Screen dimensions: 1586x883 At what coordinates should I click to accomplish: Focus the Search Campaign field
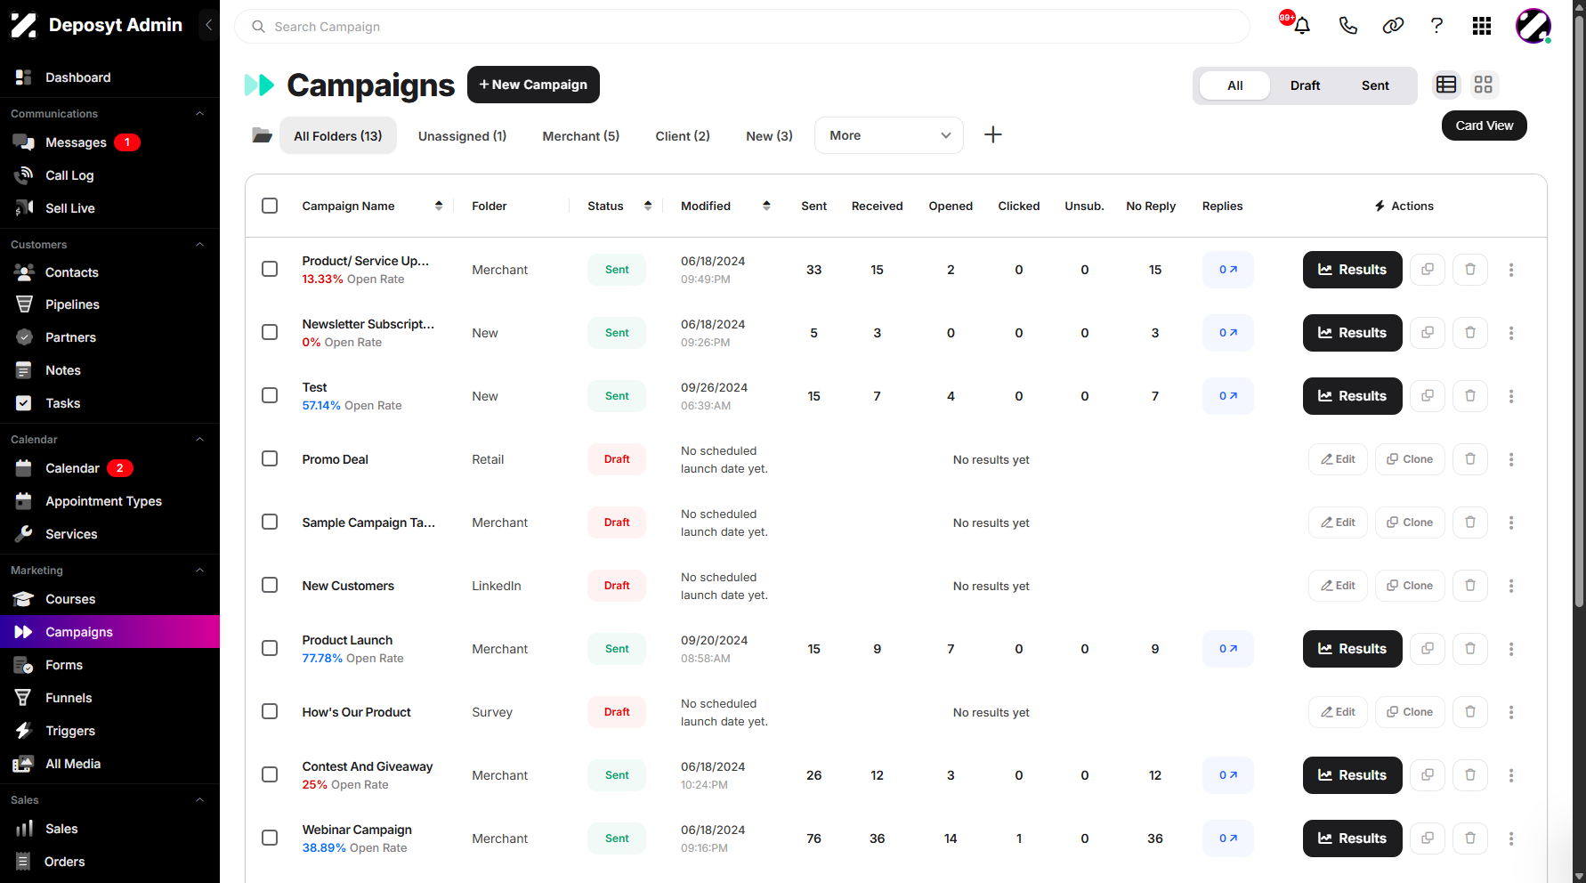click(742, 27)
